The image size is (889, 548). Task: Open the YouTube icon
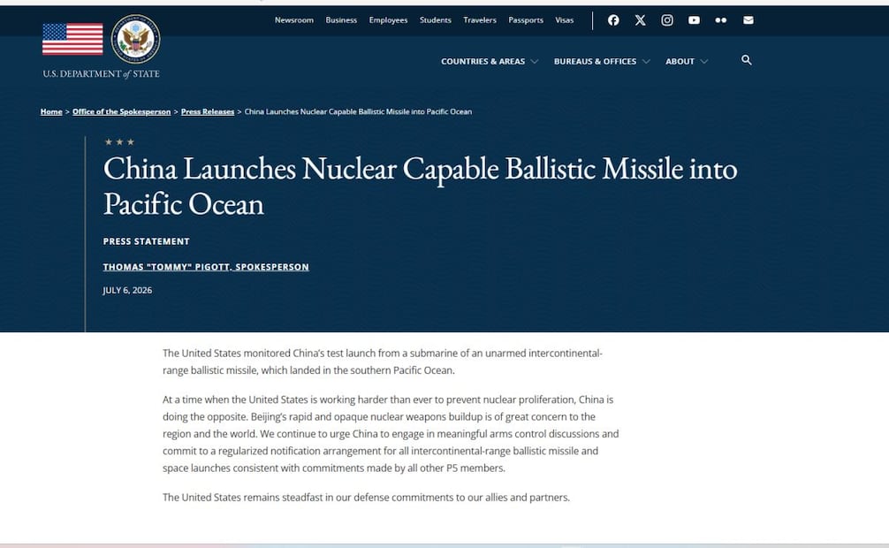click(x=694, y=20)
